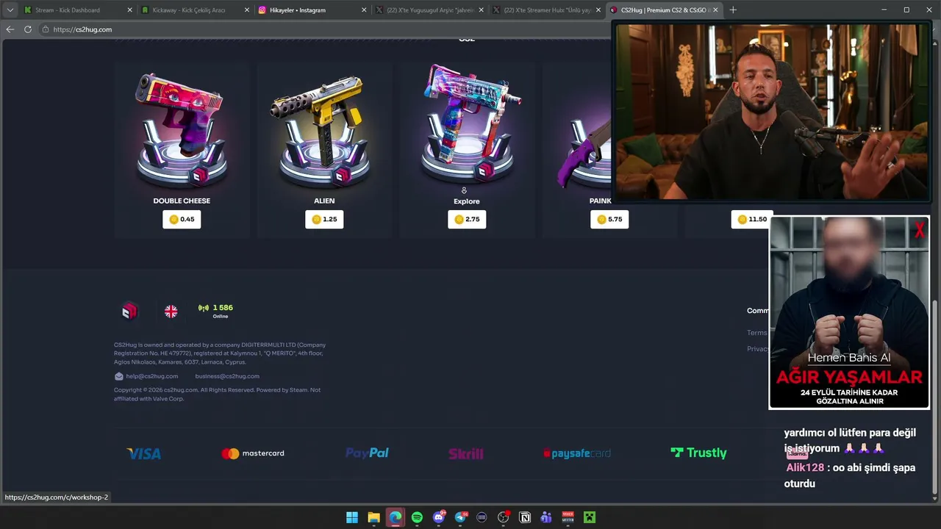Click the online users signal icon
This screenshot has width=941, height=529.
click(x=204, y=309)
